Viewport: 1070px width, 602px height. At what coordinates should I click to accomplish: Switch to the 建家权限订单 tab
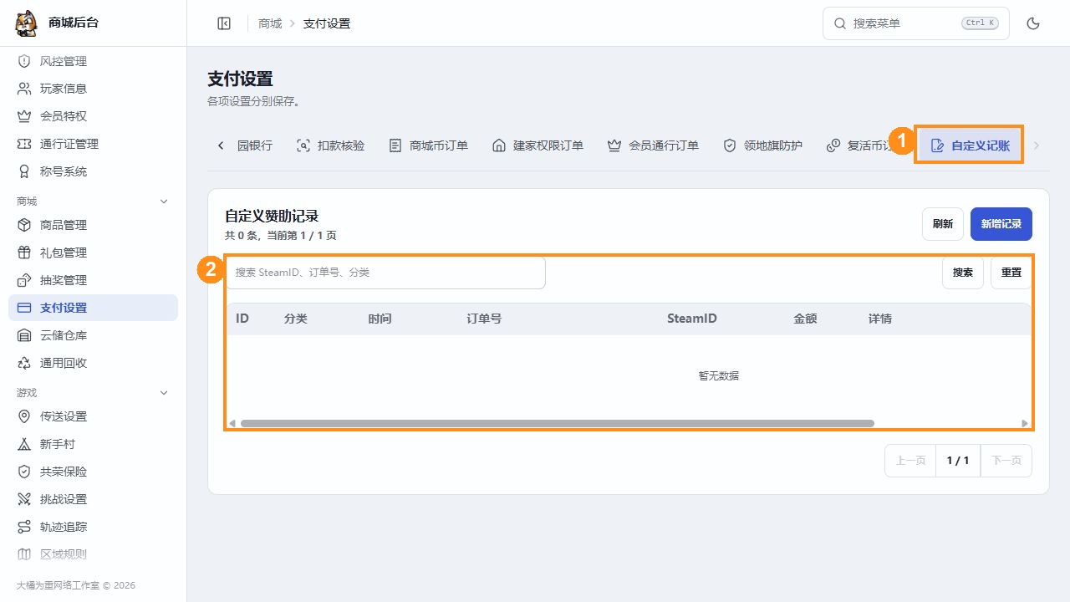538,145
